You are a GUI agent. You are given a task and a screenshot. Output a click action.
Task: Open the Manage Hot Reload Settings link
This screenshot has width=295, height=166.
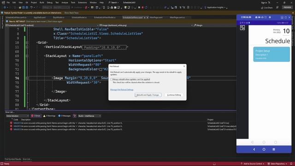122,90
